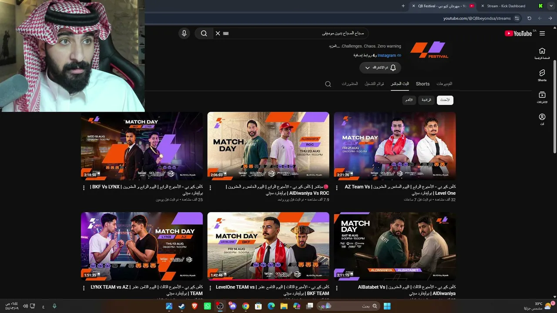This screenshot has height=313, width=557.
Task: Open Microsoft Edge from the taskbar
Action: point(271,306)
